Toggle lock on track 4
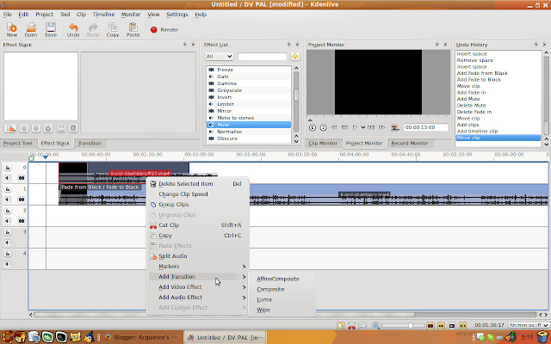 (8, 254)
